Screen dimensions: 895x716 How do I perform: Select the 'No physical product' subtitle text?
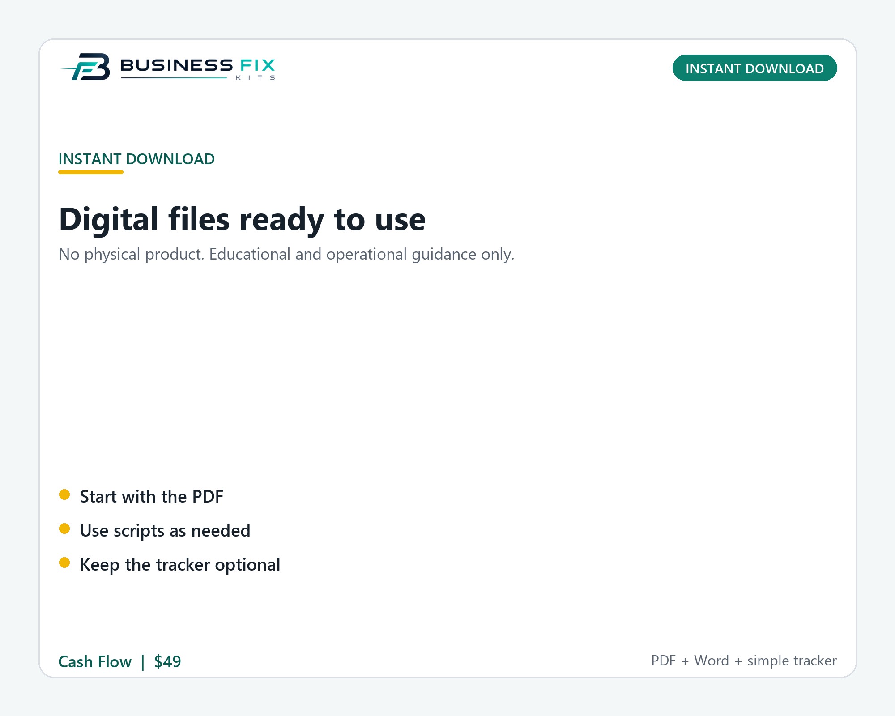tap(286, 254)
